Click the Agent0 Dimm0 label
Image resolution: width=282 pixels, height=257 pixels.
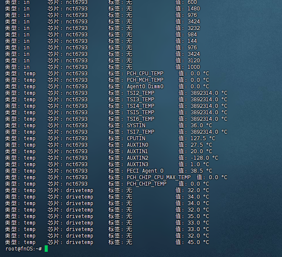coord(145,87)
